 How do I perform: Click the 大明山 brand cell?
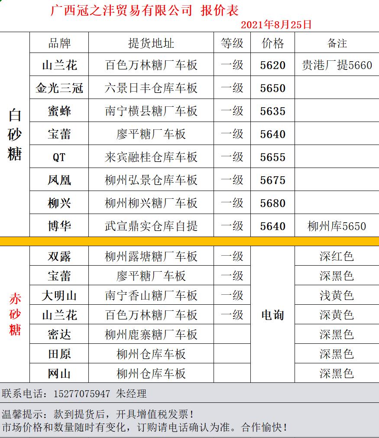(59, 296)
